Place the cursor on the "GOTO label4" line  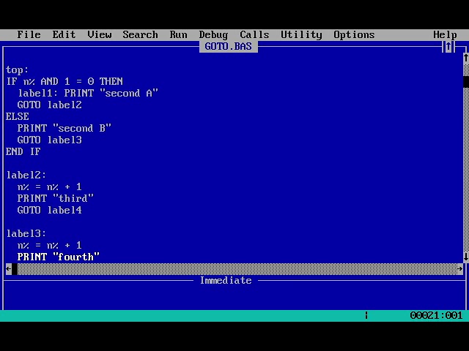[50, 210]
